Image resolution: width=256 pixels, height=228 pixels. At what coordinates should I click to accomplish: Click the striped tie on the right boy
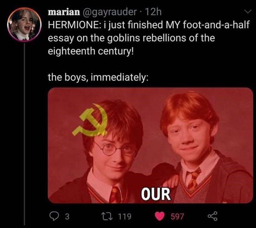tap(194, 179)
